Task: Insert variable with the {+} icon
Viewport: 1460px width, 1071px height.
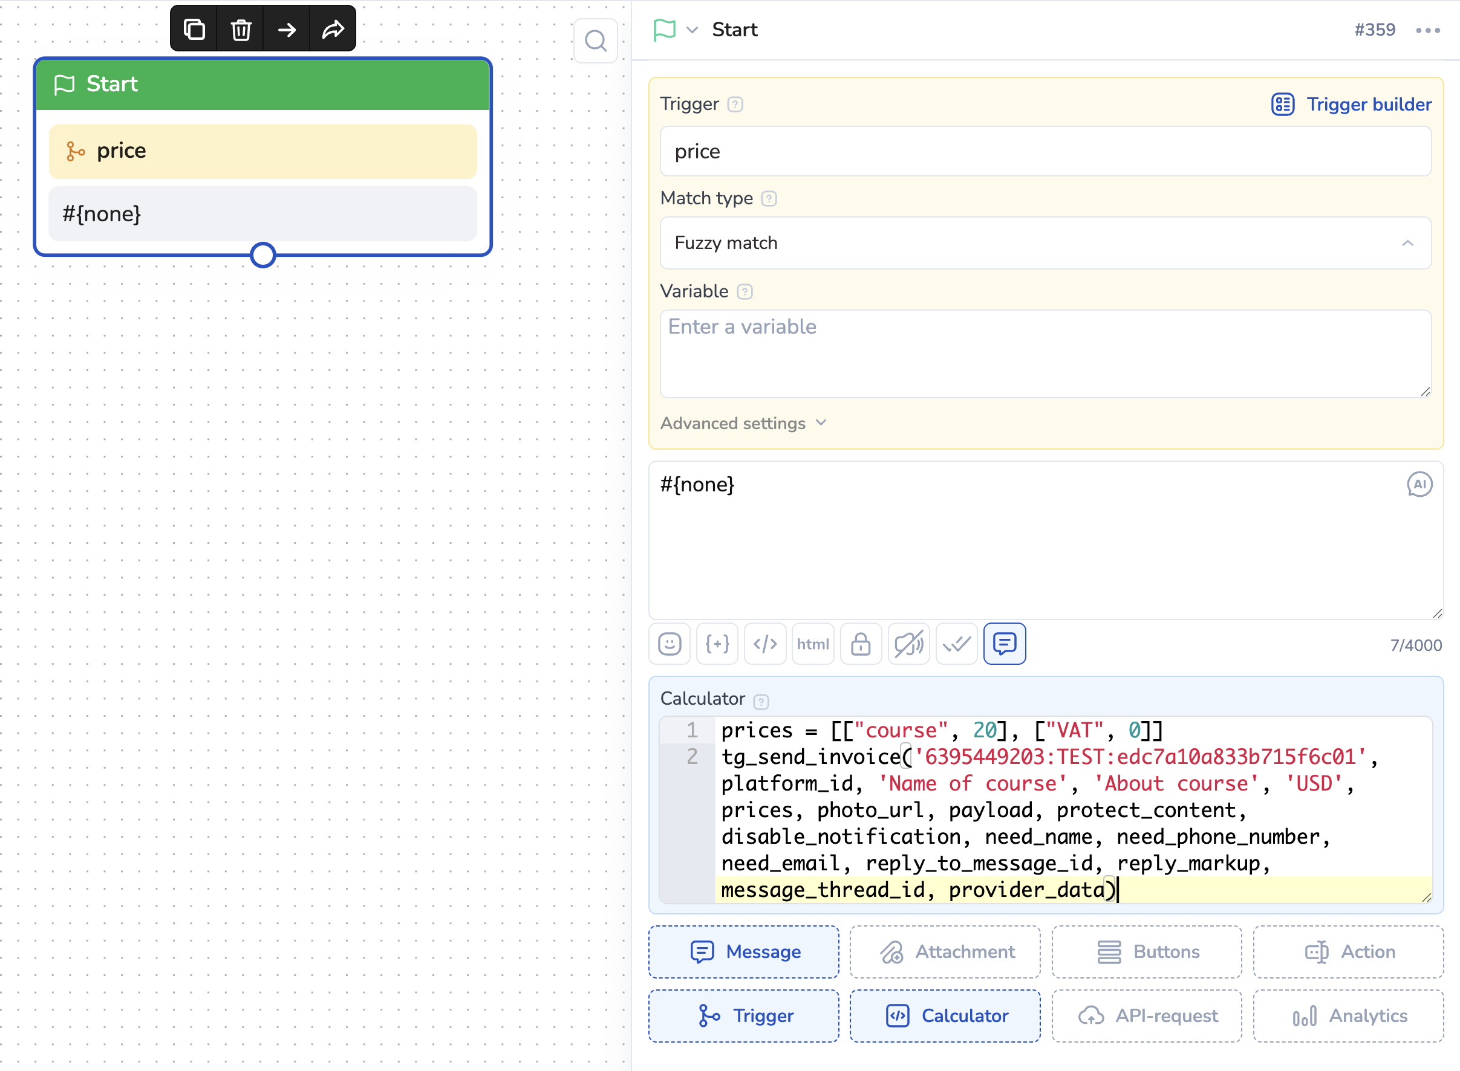Action: tap(717, 644)
